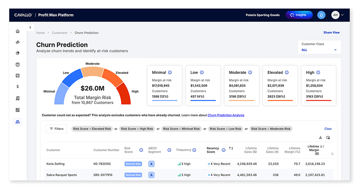Open the Filters button
Screen dimensions: 359x189
tap(56, 129)
